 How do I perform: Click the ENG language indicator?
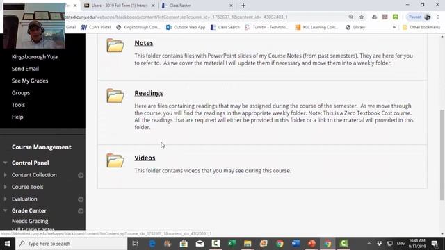400,244
